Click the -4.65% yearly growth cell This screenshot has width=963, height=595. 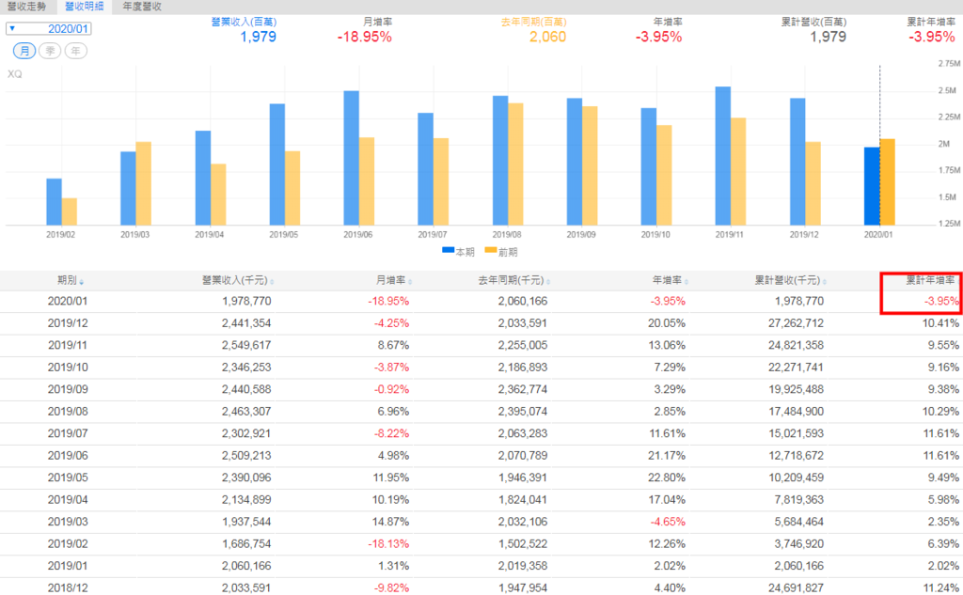(669, 523)
